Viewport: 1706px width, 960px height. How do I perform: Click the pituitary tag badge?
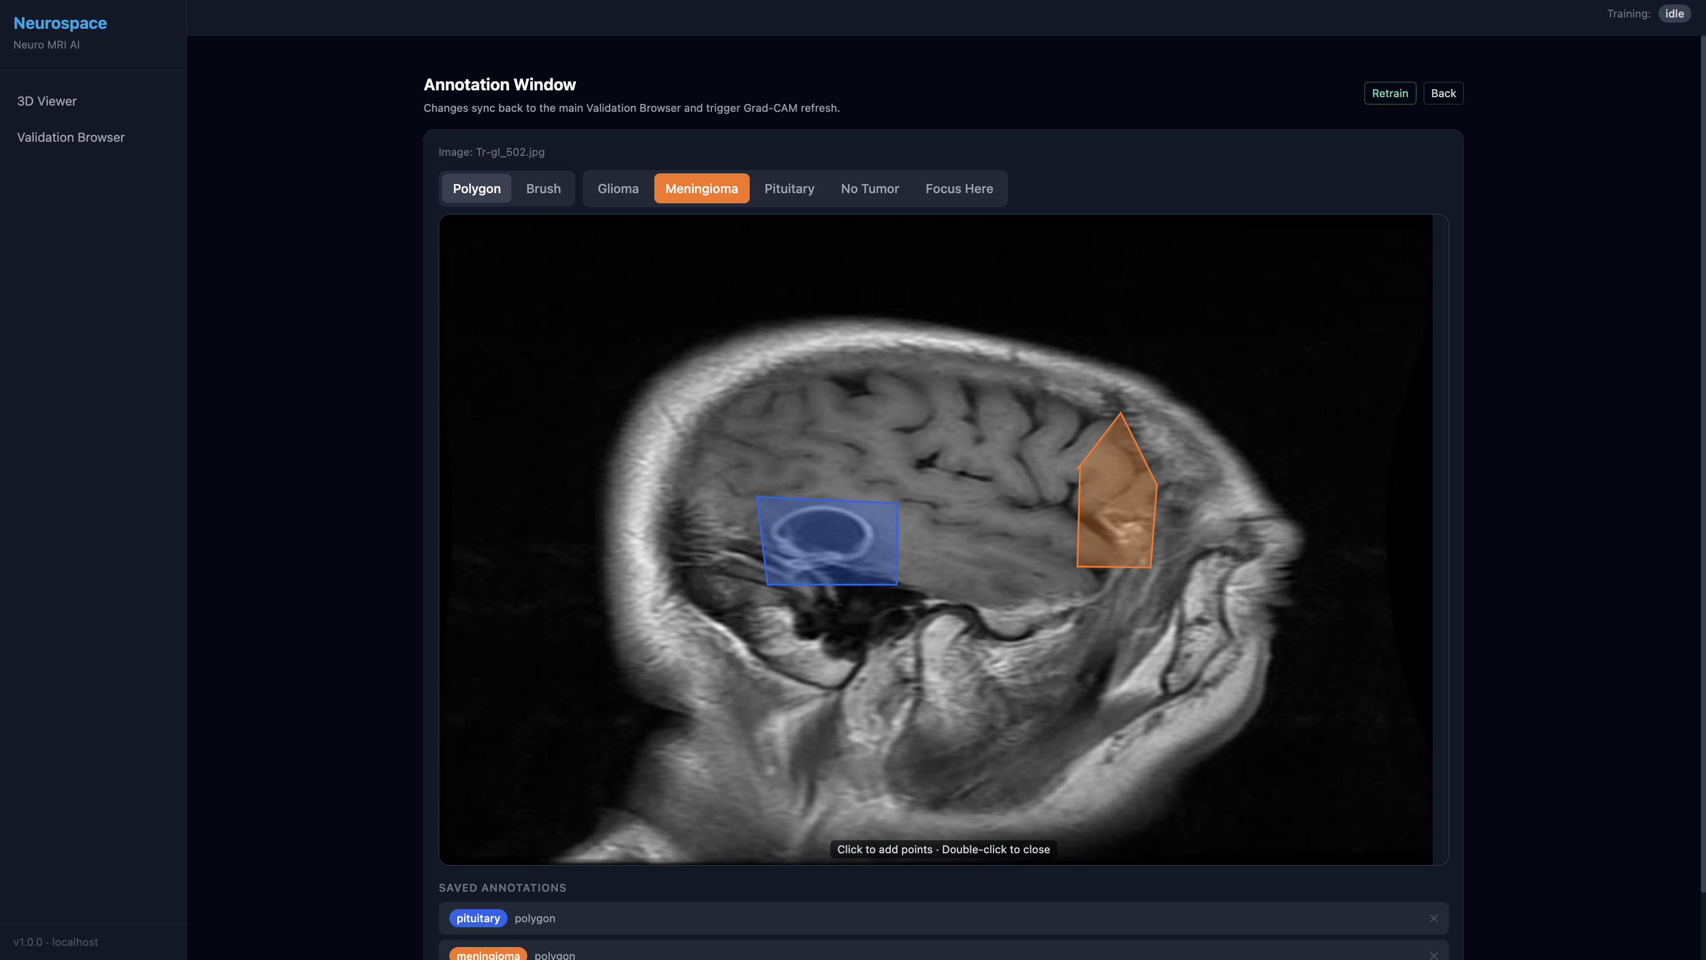click(478, 918)
